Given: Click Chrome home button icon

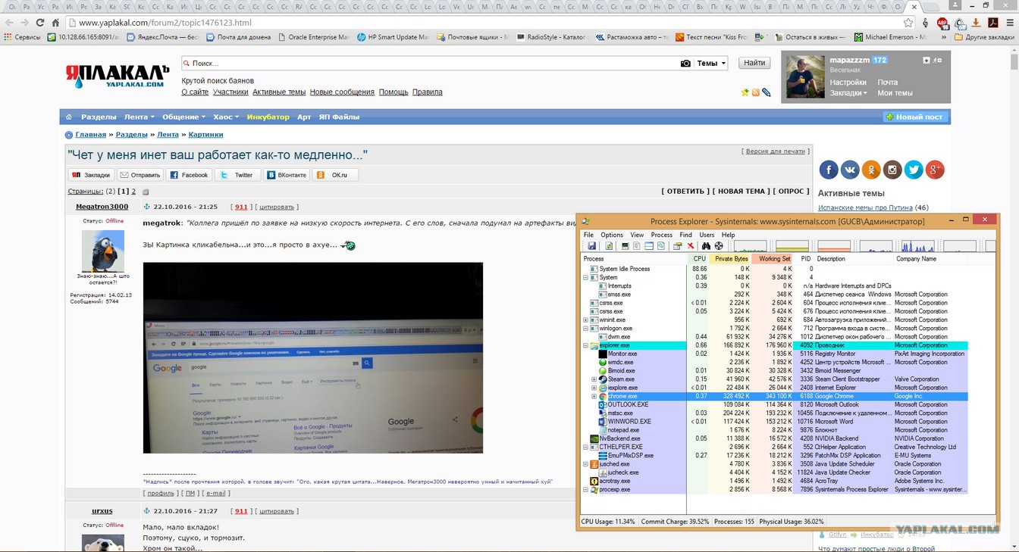Looking at the screenshot, I should (x=55, y=23).
